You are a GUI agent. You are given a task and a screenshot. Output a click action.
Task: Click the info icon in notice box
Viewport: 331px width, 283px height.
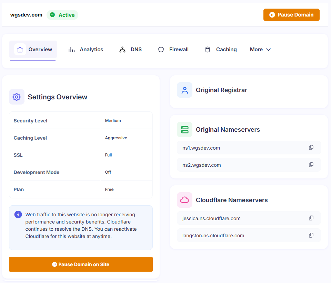(x=18, y=215)
